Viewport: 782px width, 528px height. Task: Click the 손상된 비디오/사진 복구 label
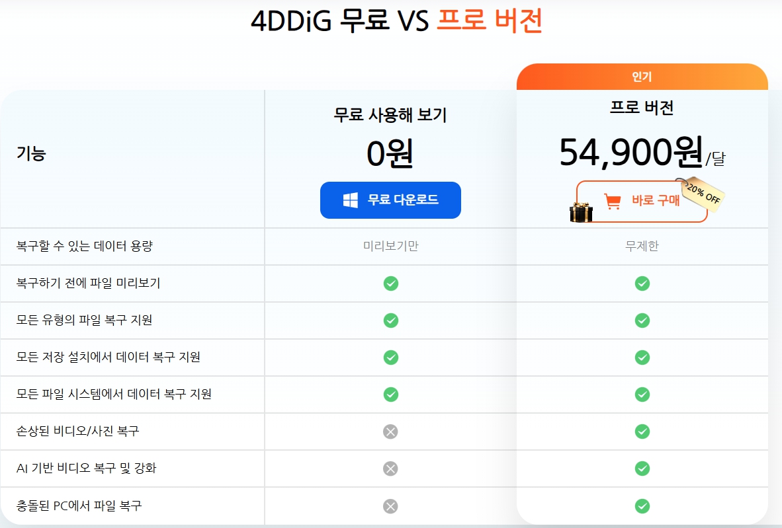tap(78, 431)
